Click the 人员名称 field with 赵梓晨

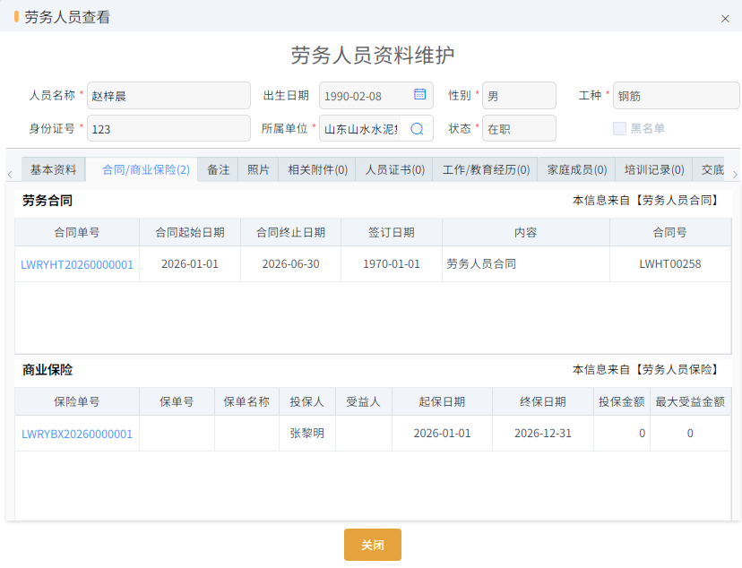[168, 96]
